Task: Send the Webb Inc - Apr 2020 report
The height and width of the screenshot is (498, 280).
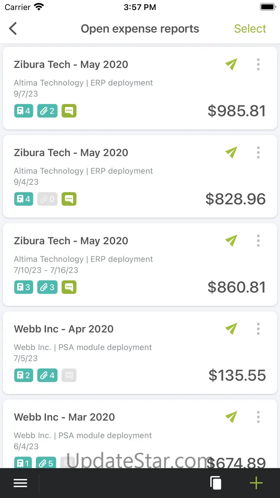Action: (232, 329)
